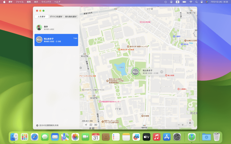Open Contacts from the Dock
The width and height of the screenshot is (231, 144).
(106, 137)
